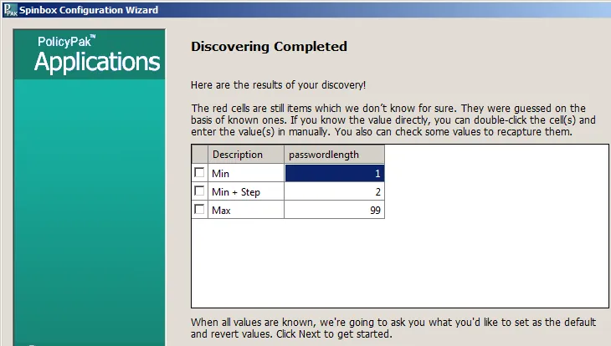Click the passwordlength column header
The image size is (611, 346).
(x=334, y=155)
